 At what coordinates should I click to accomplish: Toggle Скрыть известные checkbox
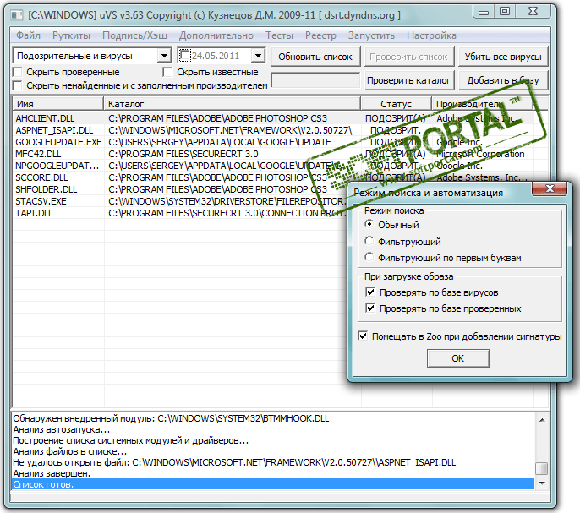[x=167, y=72]
